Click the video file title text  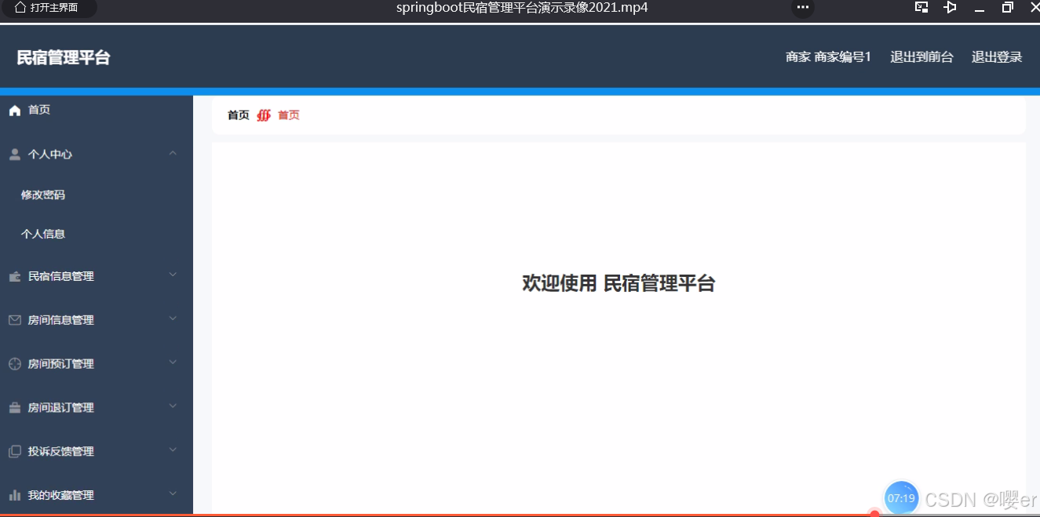point(522,8)
